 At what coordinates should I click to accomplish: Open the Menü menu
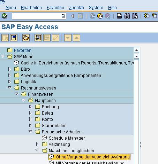coord(11,8)
